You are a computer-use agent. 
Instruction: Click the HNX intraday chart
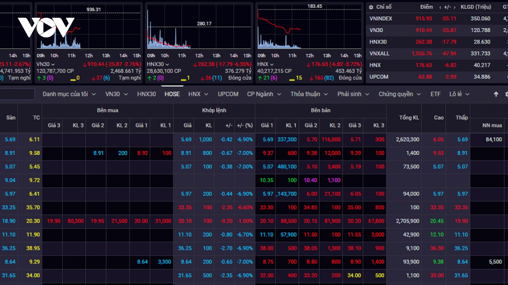tap(310, 27)
